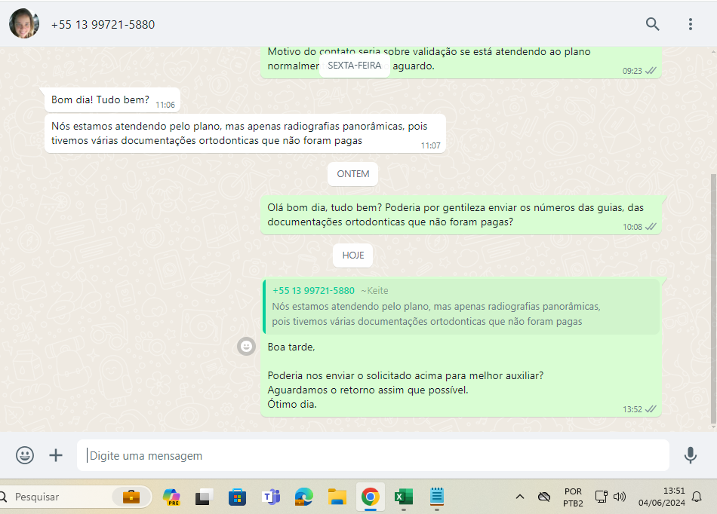
Task: Open the volume control in the tray
Action: click(620, 497)
